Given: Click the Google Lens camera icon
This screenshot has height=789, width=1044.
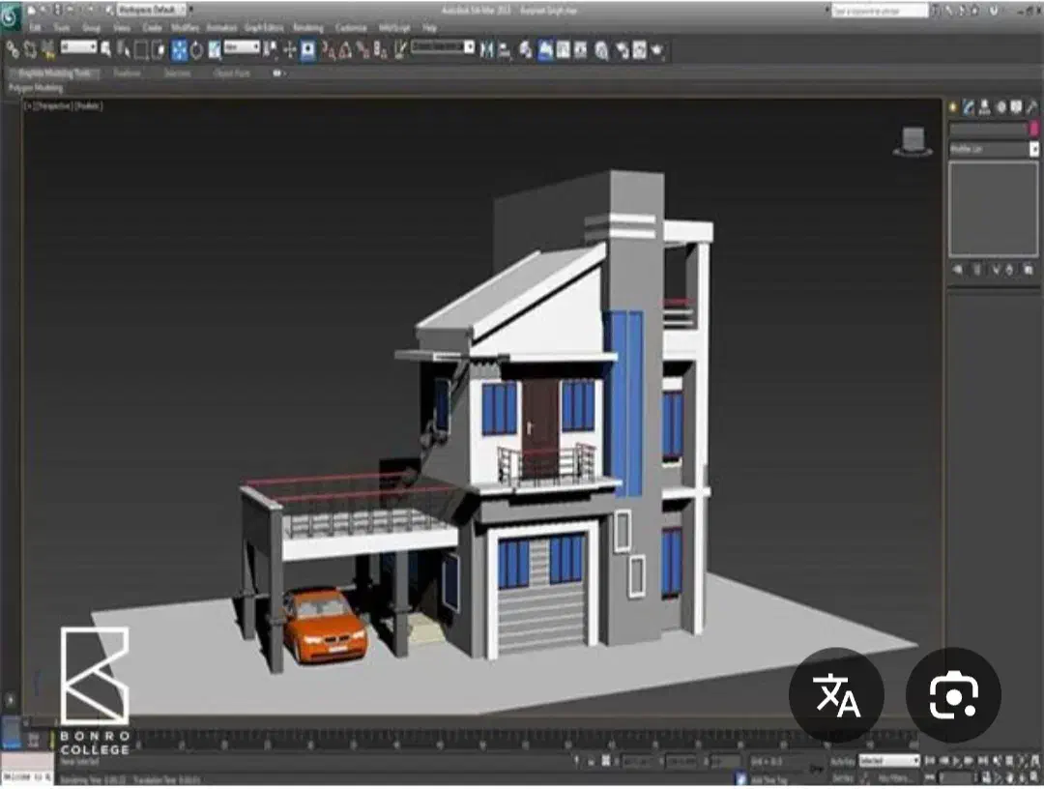Looking at the screenshot, I should pos(952,694).
